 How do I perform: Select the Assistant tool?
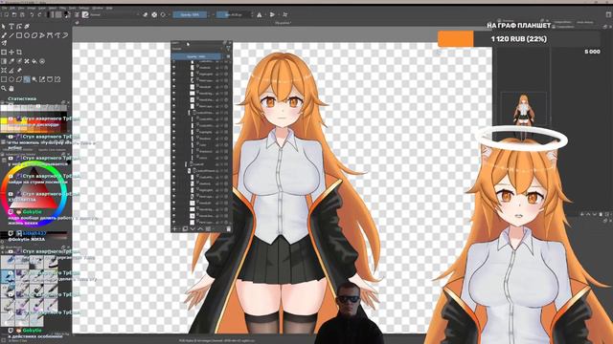pyautogui.click(x=4, y=70)
